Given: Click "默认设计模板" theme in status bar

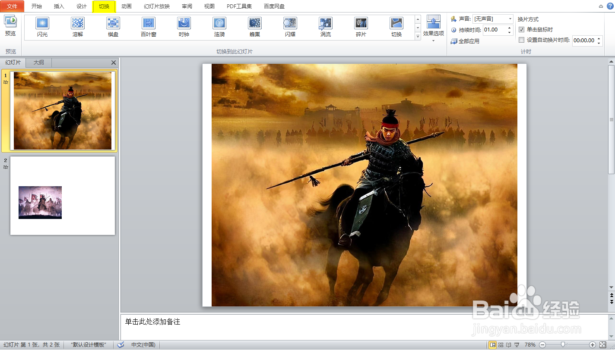Looking at the screenshot, I should [89, 345].
